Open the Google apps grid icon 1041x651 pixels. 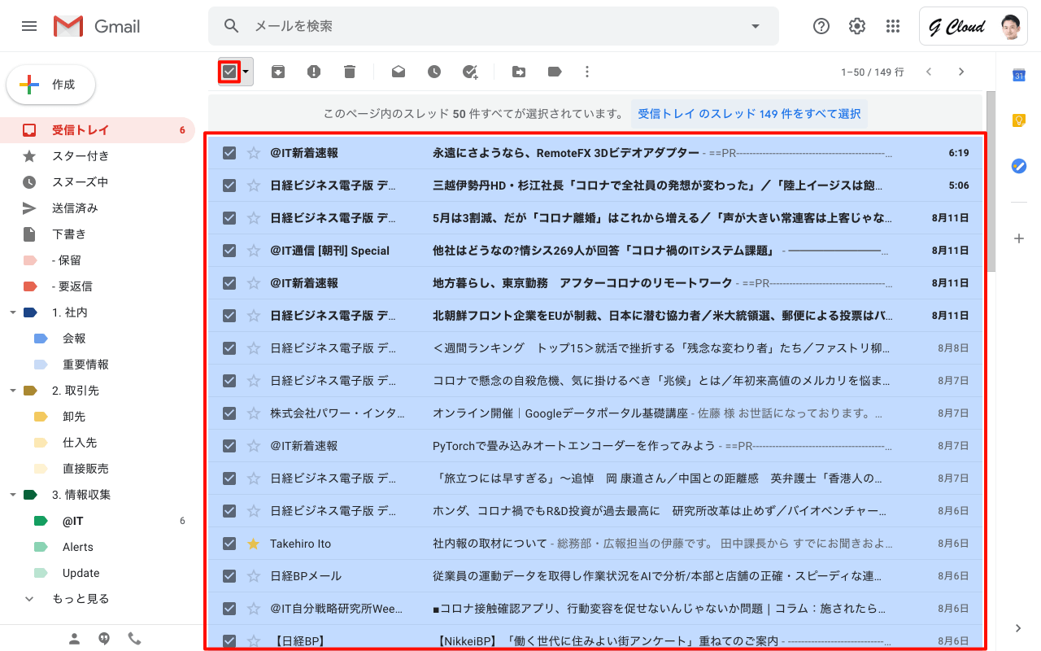pyautogui.click(x=893, y=26)
